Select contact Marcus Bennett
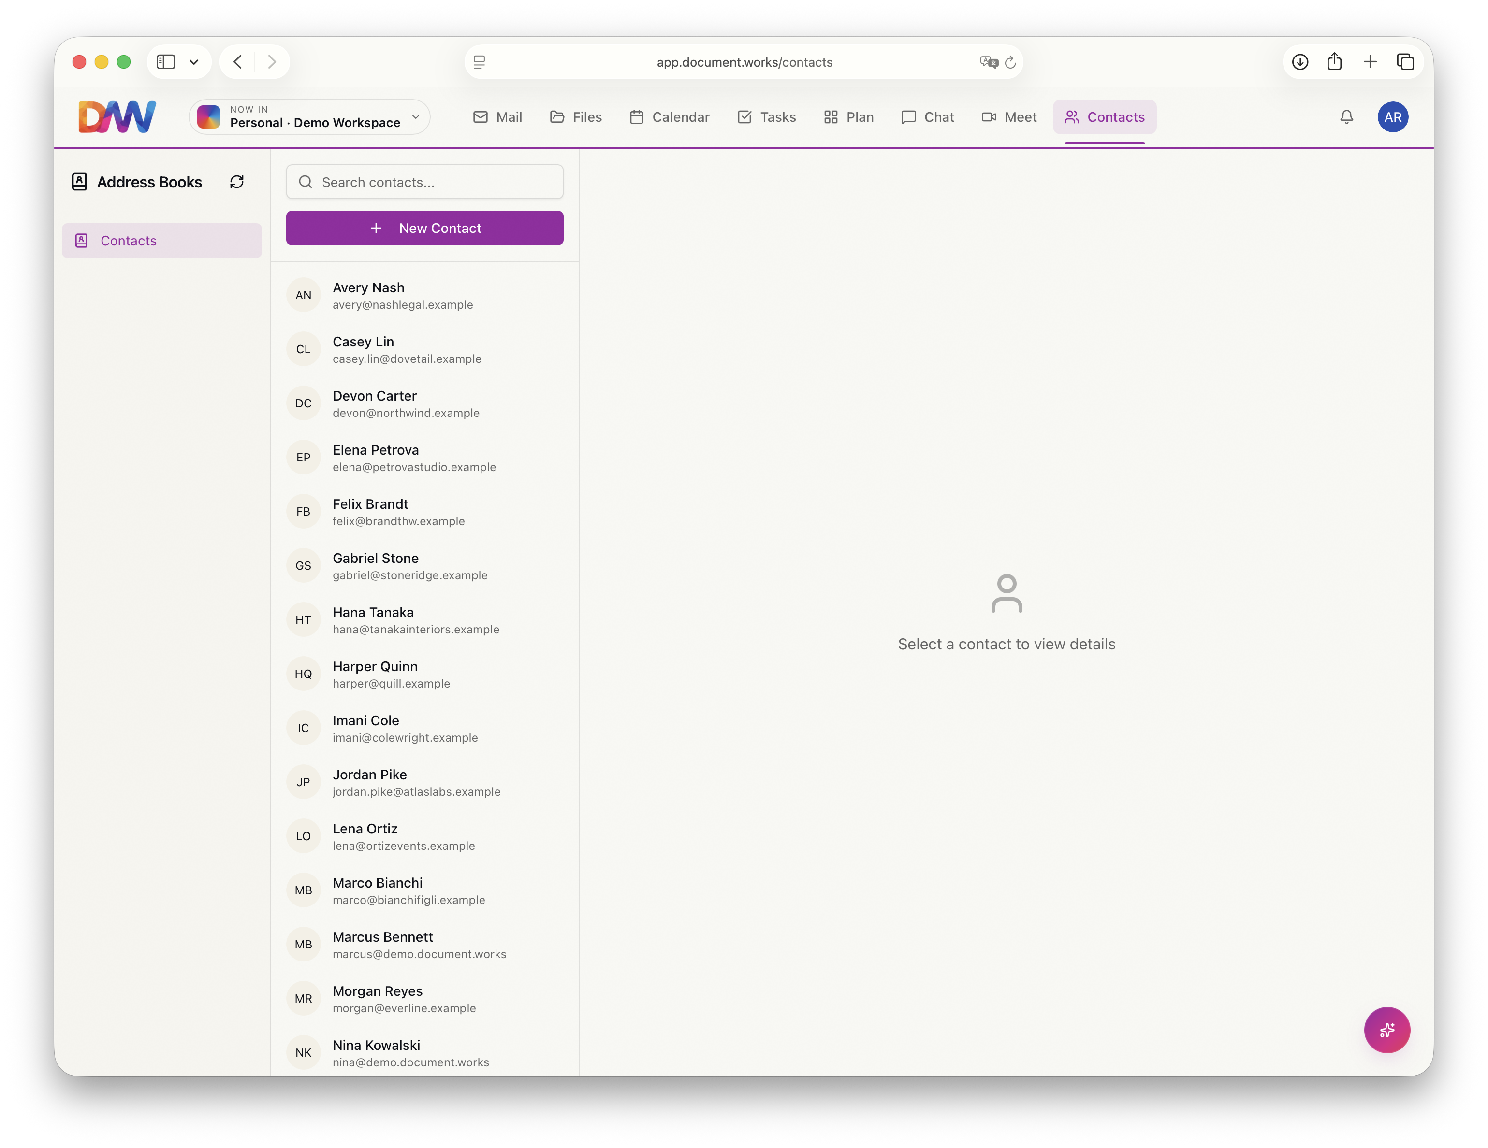The image size is (1488, 1148). coord(424,945)
